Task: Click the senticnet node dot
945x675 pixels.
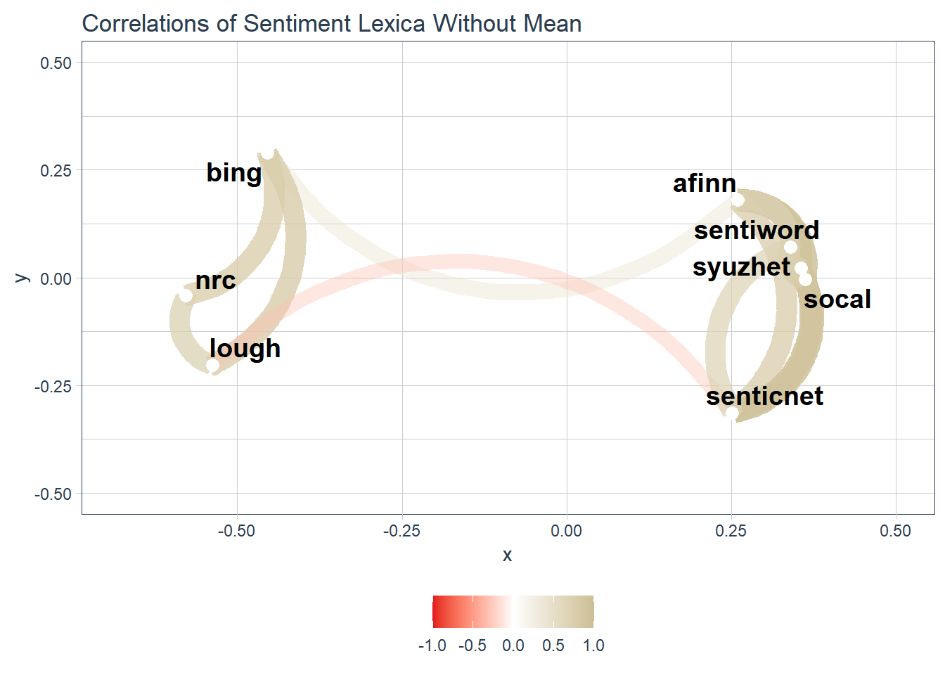Action: (x=732, y=413)
